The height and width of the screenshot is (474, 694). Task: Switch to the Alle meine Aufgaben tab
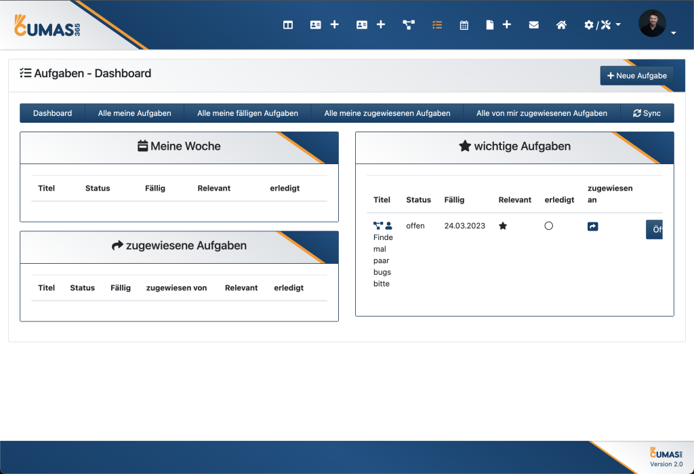(134, 113)
